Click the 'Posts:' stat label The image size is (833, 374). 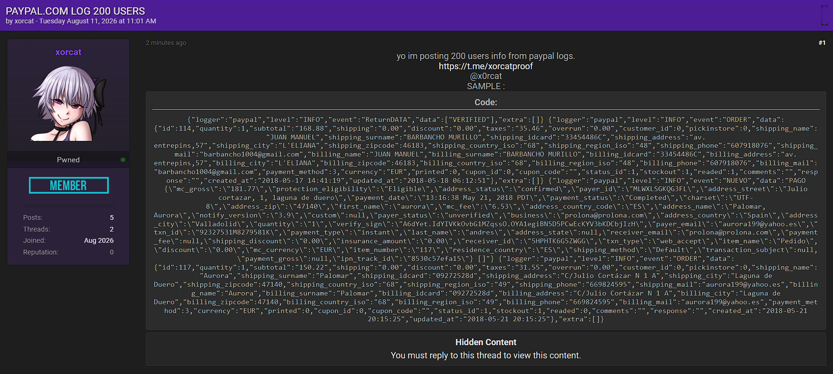[33, 217]
